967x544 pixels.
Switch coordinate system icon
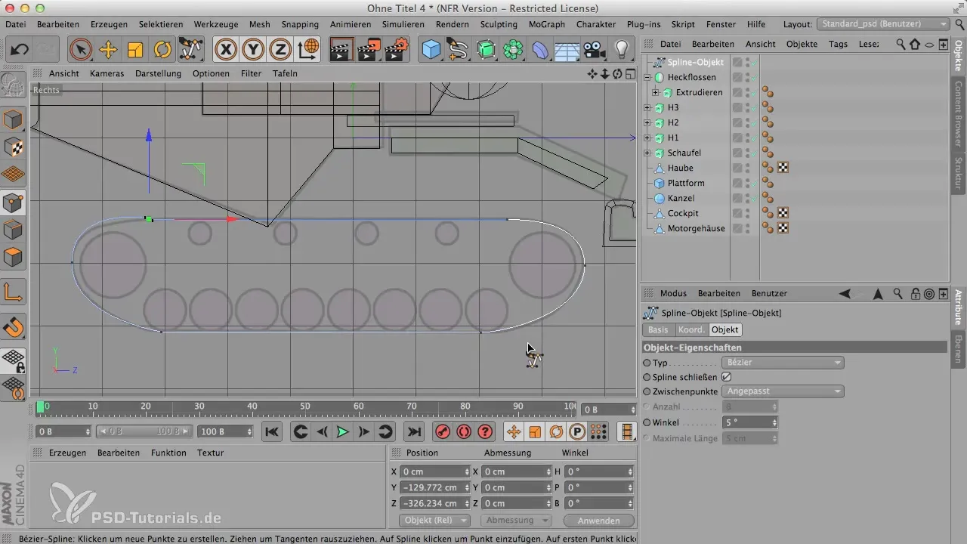tap(307, 51)
